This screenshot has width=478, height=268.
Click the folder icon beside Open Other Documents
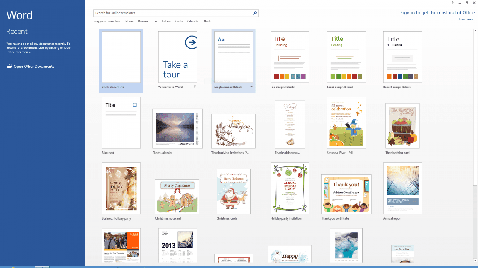pyautogui.click(x=9, y=67)
